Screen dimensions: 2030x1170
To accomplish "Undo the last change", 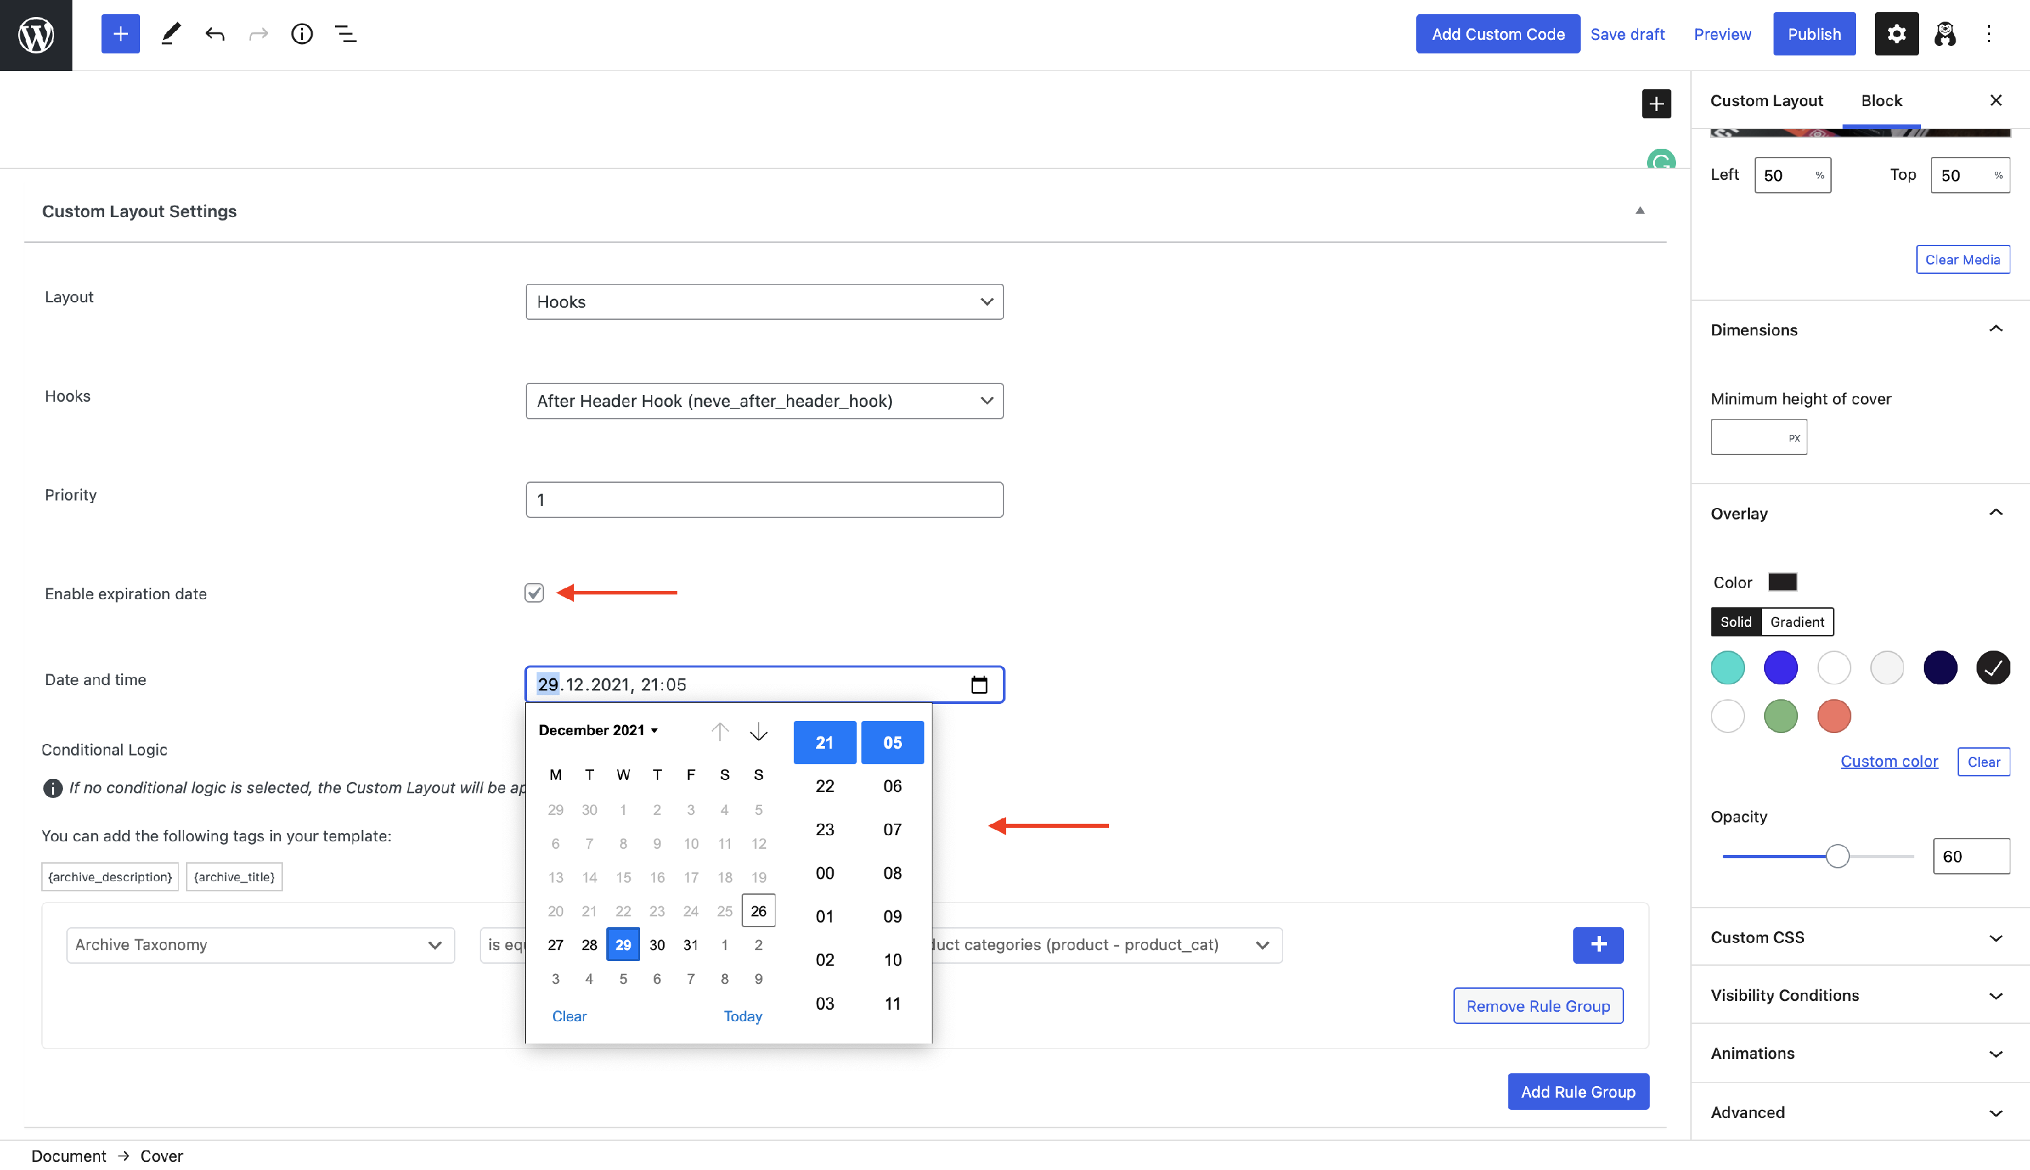I will click(x=215, y=34).
